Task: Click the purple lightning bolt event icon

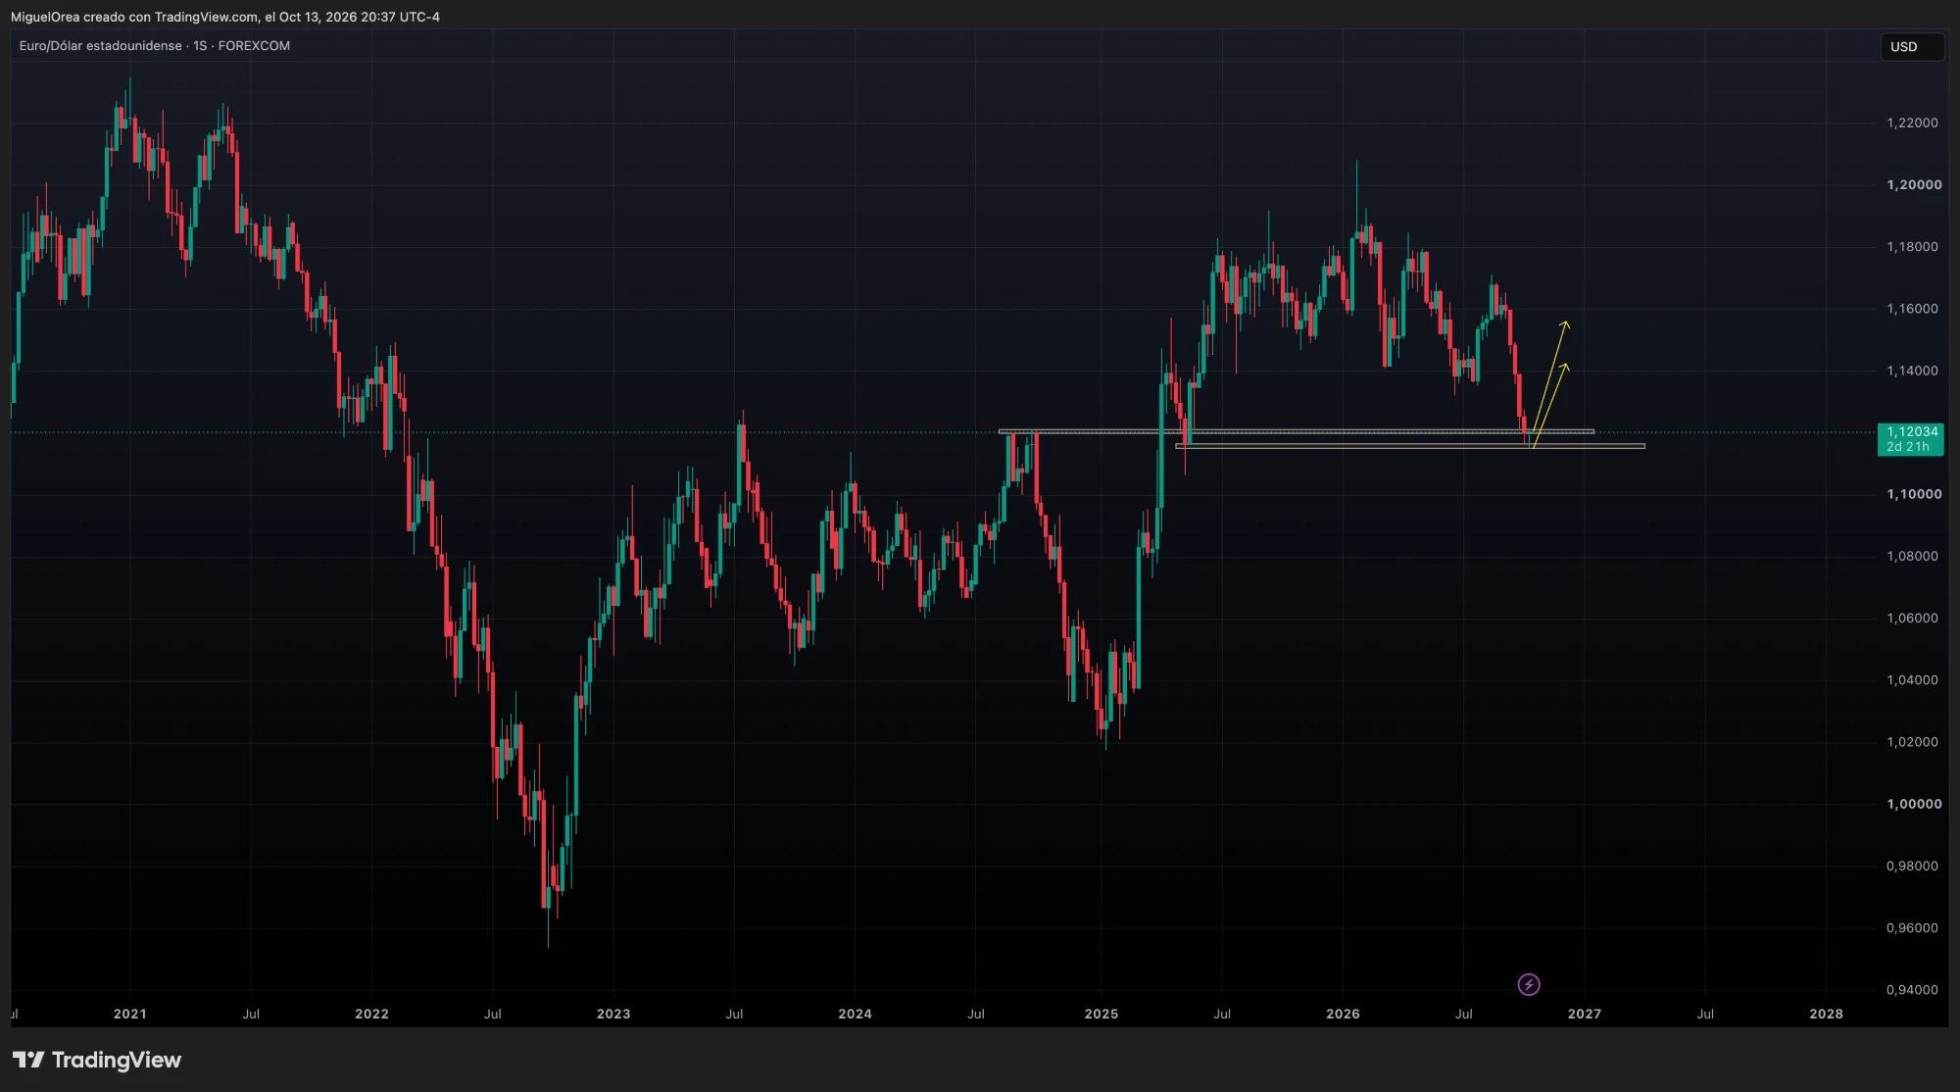Action: (1529, 984)
